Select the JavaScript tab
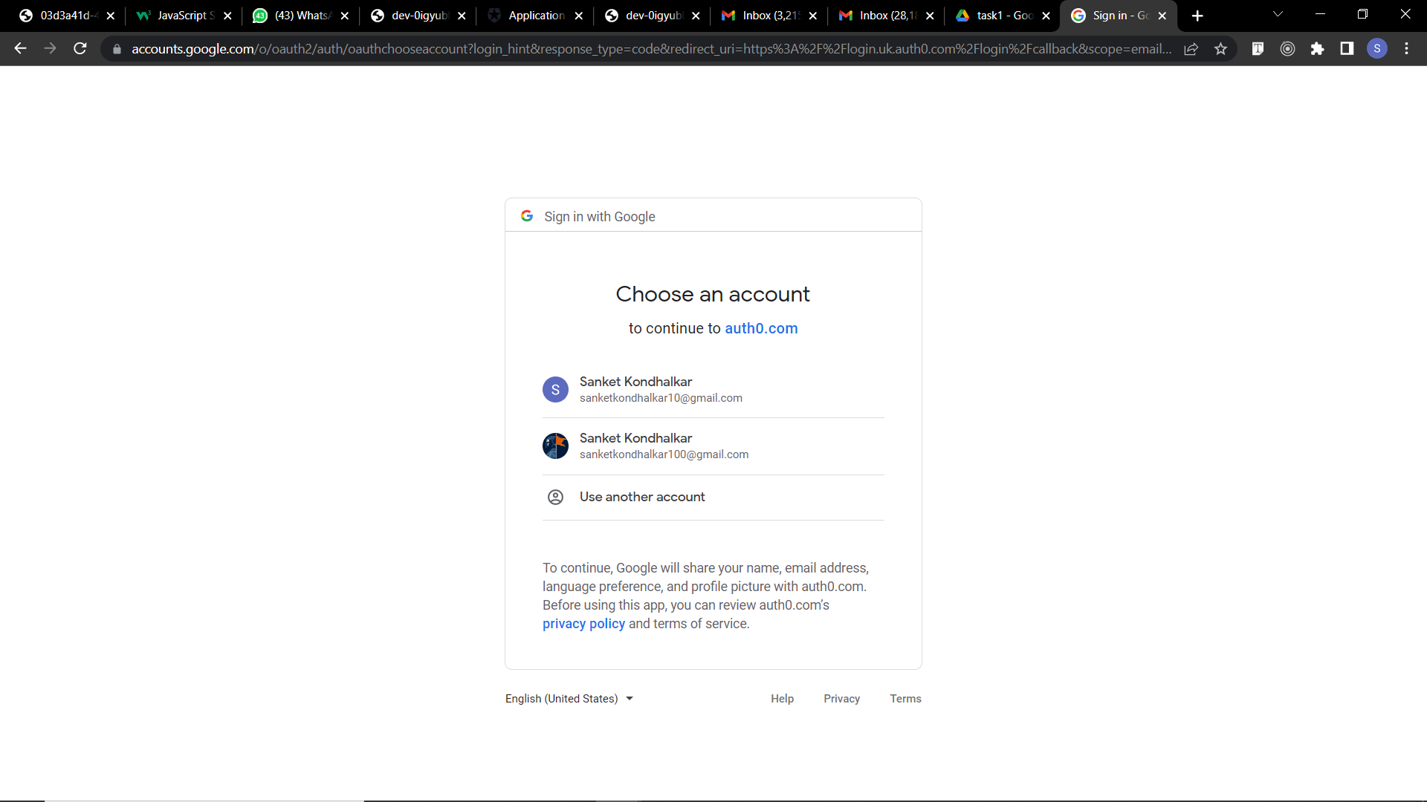This screenshot has width=1427, height=802. click(x=184, y=16)
